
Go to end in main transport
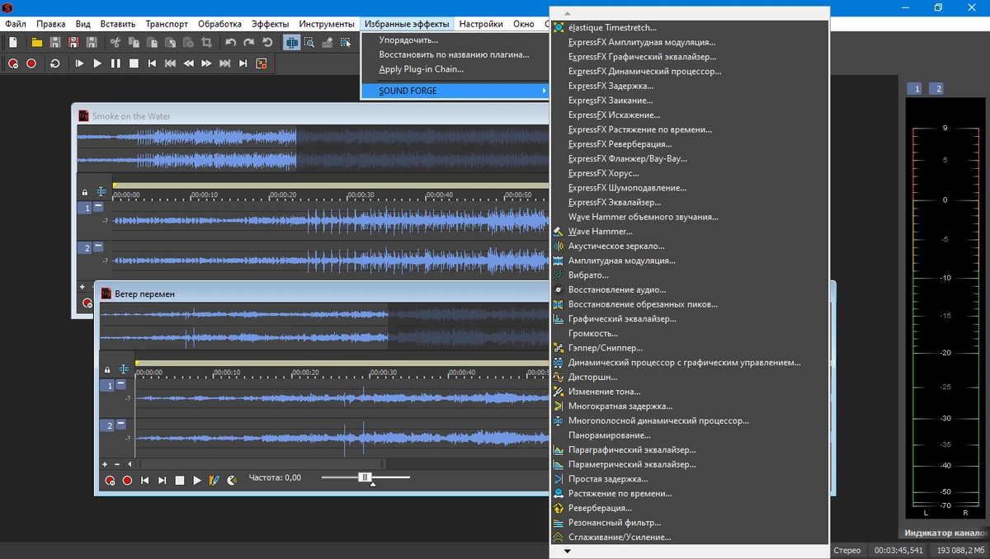tap(243, 63)
